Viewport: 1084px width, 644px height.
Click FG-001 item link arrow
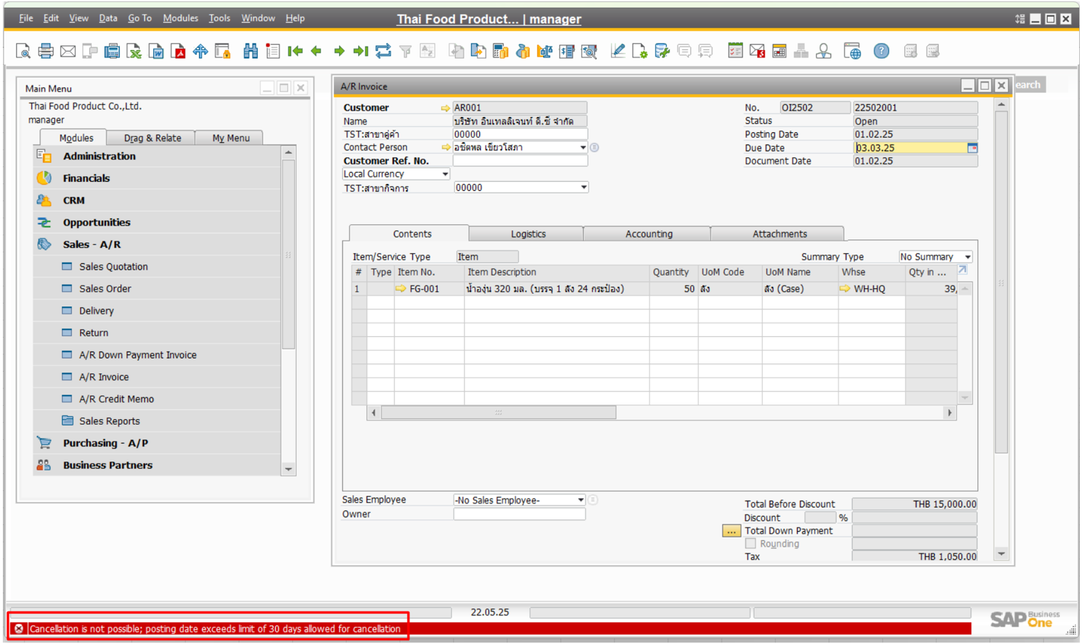[x=401, y=288]
